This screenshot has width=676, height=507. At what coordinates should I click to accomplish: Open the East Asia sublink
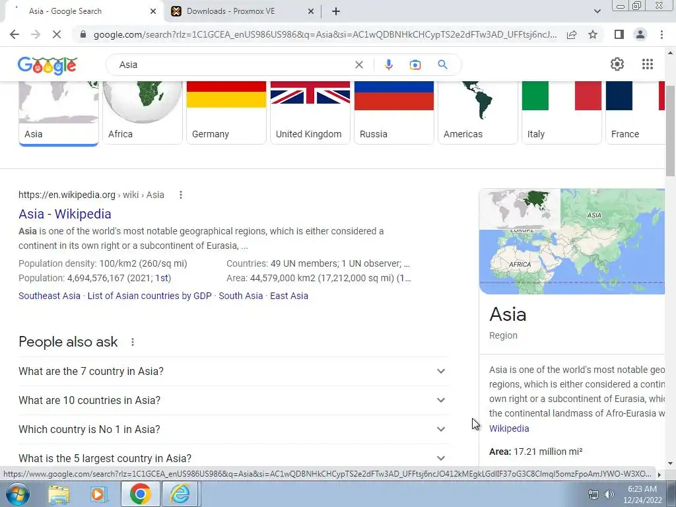289,296
